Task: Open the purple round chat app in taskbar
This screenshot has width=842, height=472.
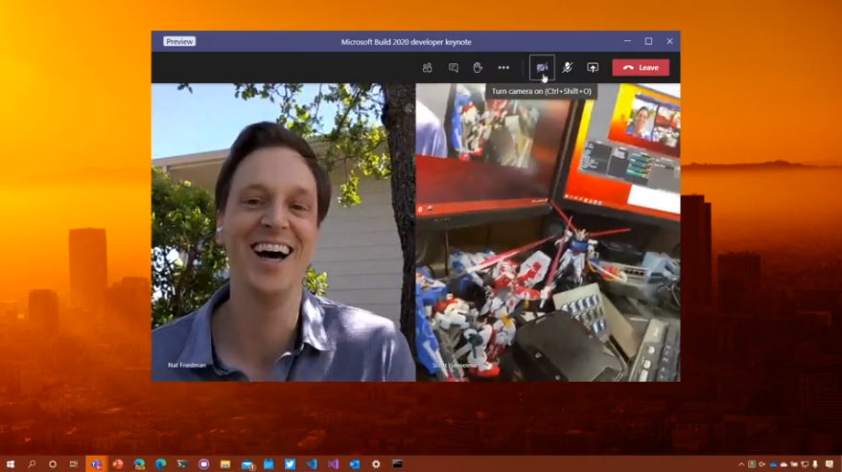Action: coord(203,464)
